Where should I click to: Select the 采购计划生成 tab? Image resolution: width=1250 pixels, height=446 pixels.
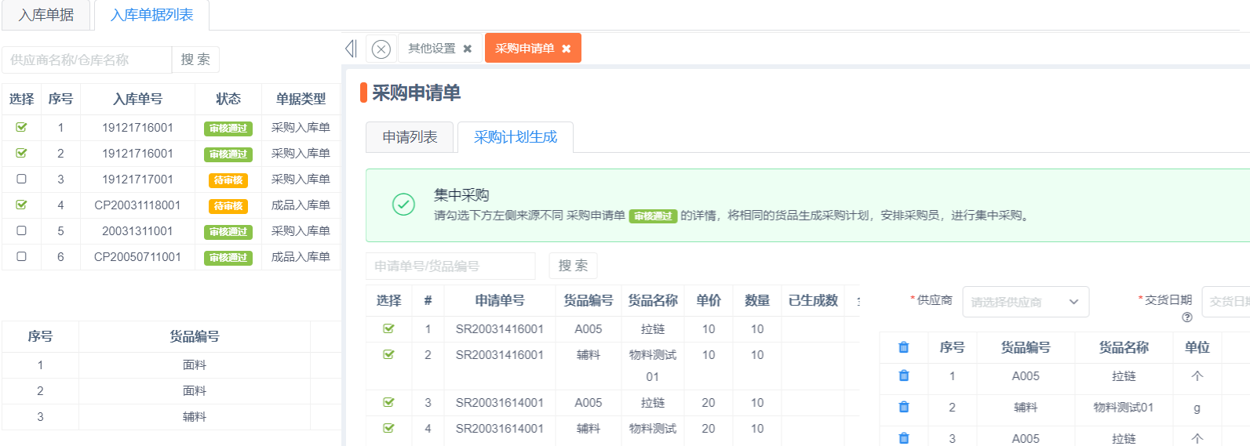pos(516,137)
